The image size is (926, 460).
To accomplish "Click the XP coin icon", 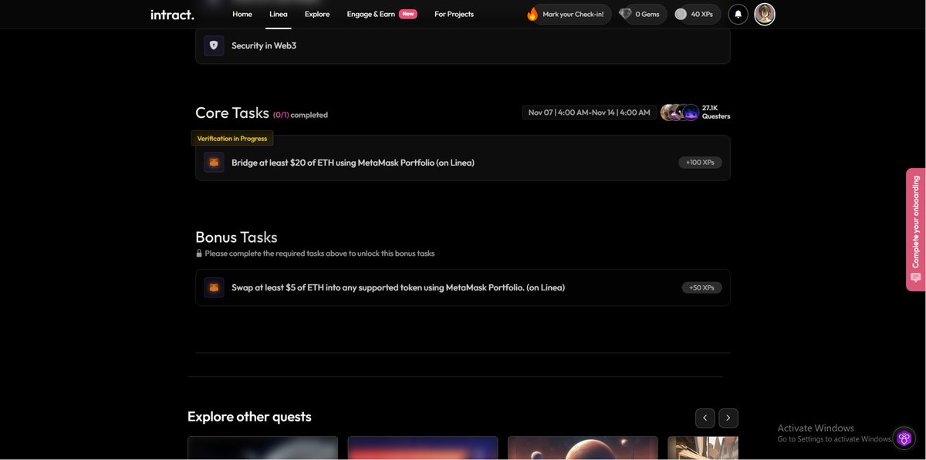I will (x=681, y=14).
